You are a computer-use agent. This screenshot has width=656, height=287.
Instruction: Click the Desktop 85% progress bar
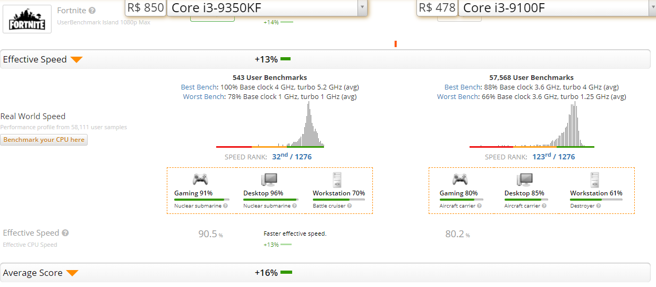tap(526, 200)
